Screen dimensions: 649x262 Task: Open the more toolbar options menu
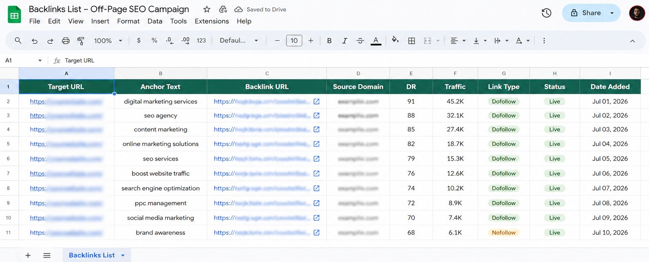[x=544, y=41]
